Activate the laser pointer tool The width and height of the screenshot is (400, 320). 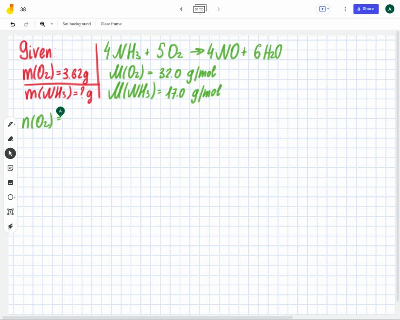click(x=11, y=226)
